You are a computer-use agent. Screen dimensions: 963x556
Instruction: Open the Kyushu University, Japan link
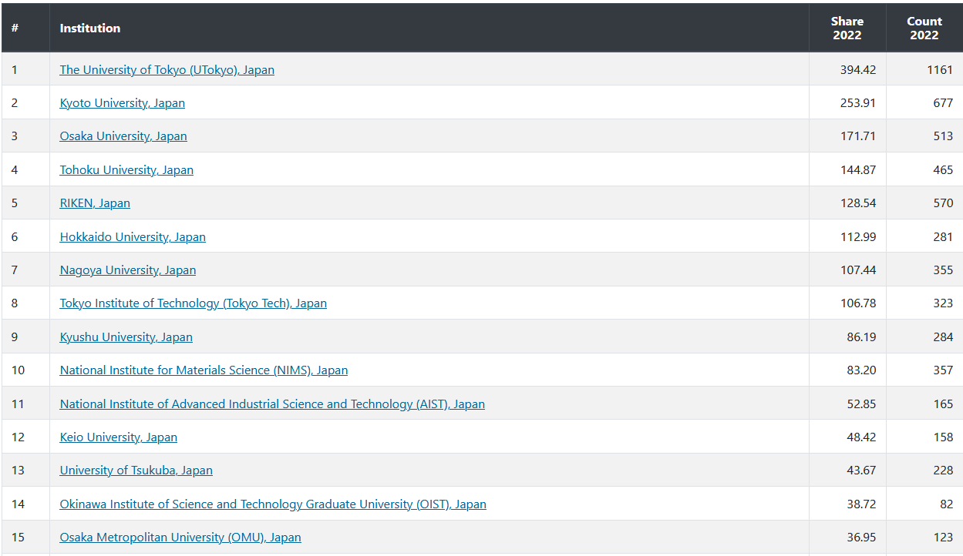(126, 337)
